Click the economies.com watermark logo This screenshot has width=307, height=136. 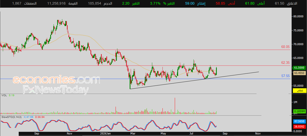pos(56,80)
